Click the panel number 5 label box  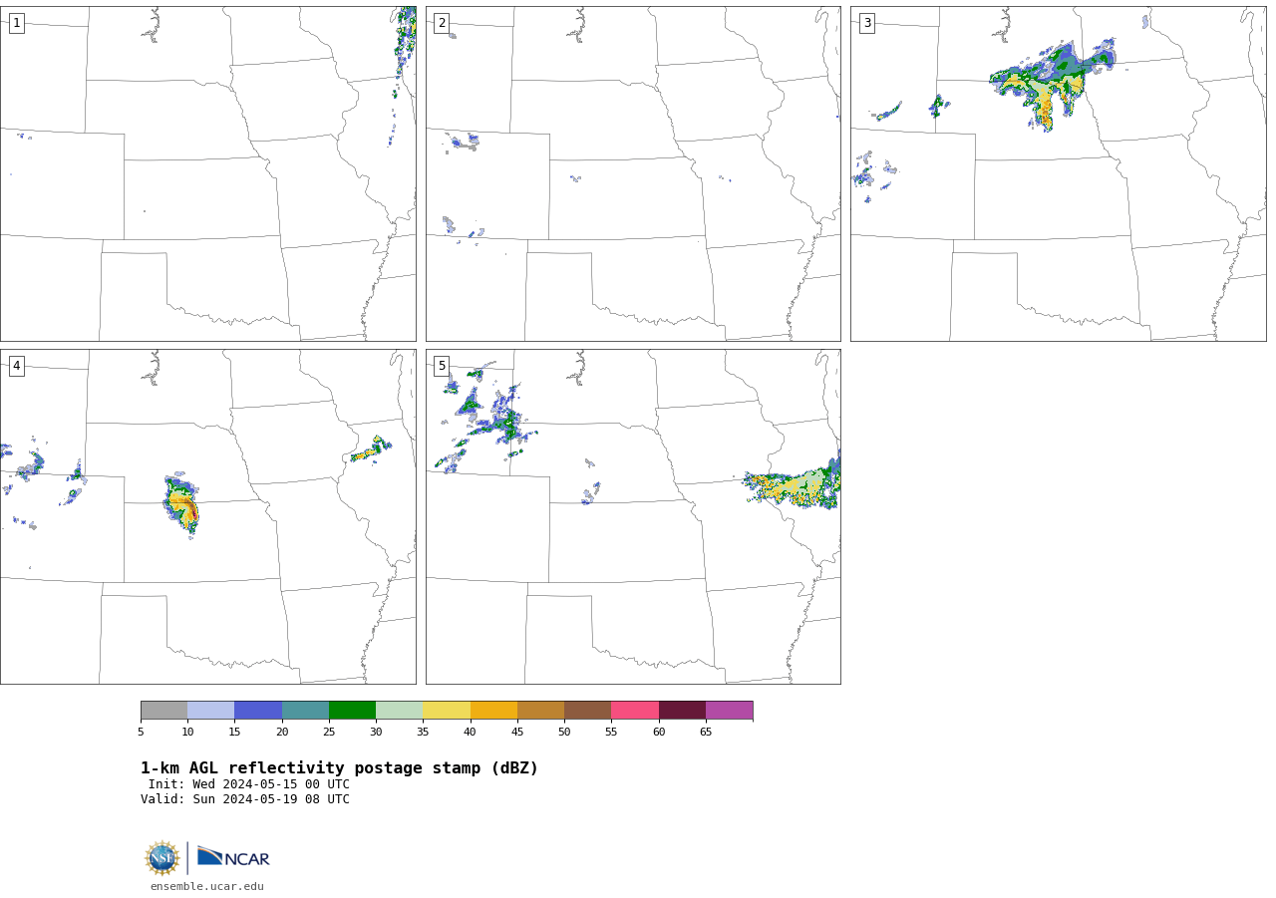point(442,366)
